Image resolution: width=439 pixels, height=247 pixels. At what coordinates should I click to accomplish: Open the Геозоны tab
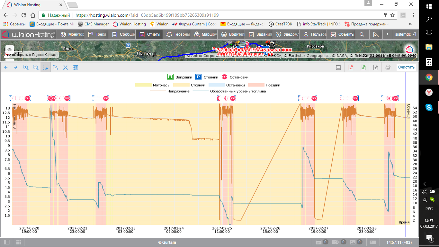(178, 34)
